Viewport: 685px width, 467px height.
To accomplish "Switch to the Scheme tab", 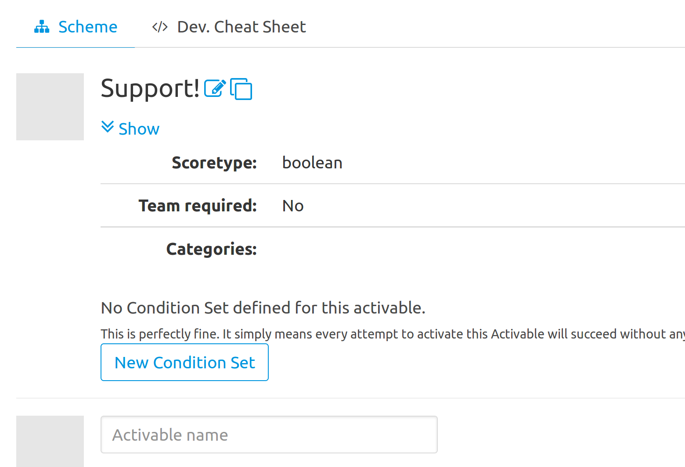I will pos(76,27).
